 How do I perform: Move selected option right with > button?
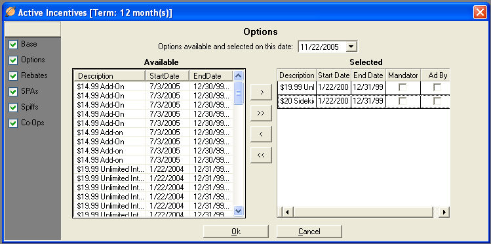[261, 92]
